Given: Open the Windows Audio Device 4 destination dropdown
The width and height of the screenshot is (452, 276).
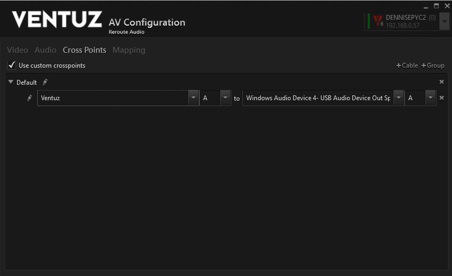Looking at the screenshot, I should (398, 98).
